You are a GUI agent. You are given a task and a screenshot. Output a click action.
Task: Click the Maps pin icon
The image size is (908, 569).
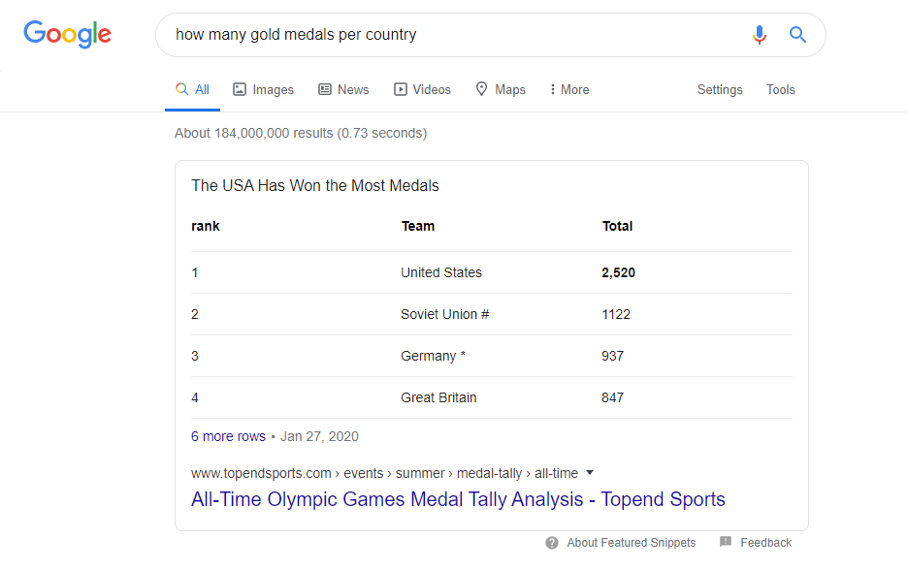tap(481, 88)
